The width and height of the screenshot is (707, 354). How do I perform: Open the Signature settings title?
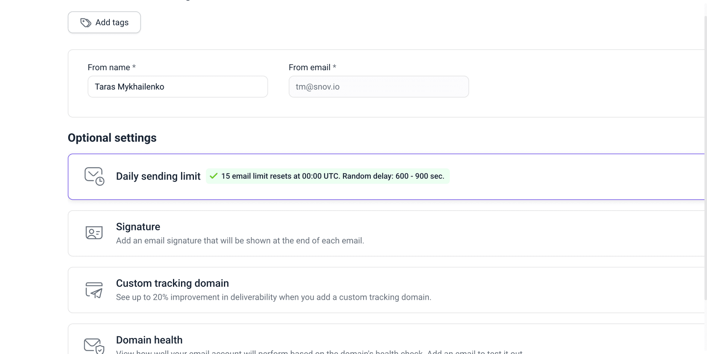click(x=138, y=227)
